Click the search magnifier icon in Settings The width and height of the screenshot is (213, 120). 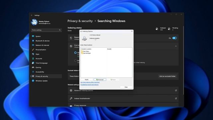point(60,30)
